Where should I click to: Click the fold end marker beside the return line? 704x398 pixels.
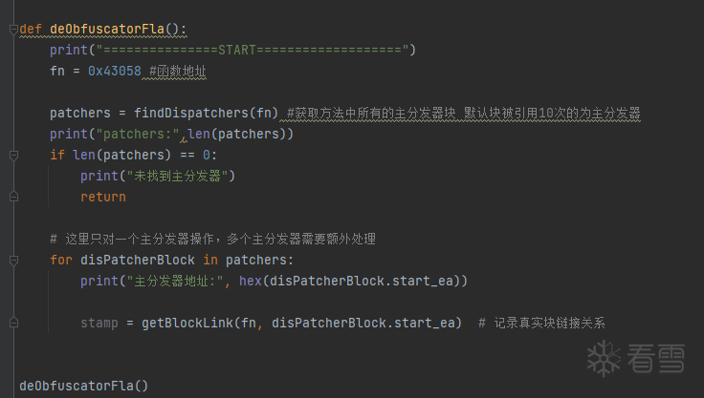[x=13, y=197]
